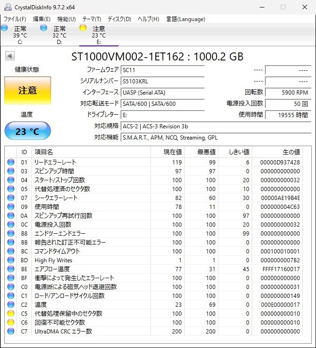Screen dimensions: 316x348
Task: Open the ファイル(F) menu
Action: pos(15,19)
